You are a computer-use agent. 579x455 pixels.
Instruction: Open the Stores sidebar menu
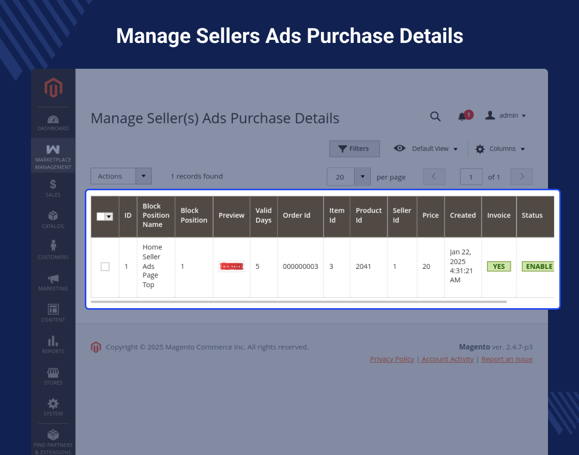(x=53, y=376)
